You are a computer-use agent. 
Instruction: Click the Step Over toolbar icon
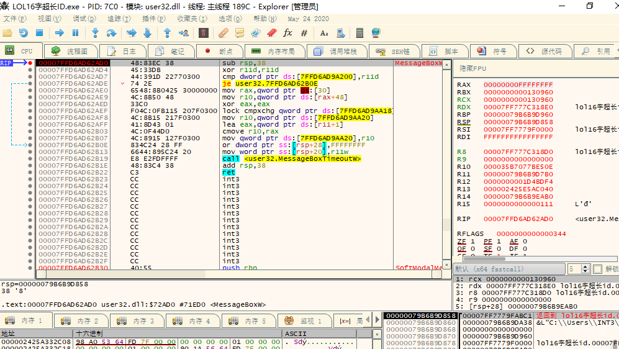click(111, 33)
